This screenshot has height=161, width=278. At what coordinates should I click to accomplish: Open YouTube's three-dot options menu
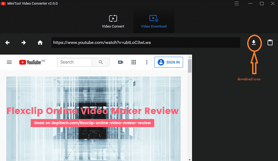tap(147, 62)
